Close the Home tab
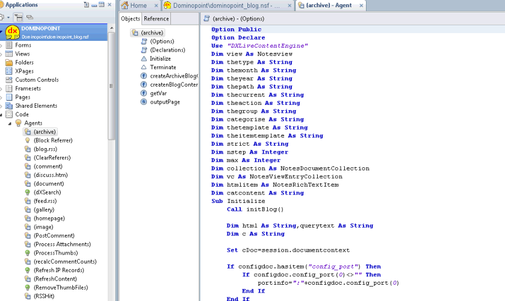 pos(156,5)
